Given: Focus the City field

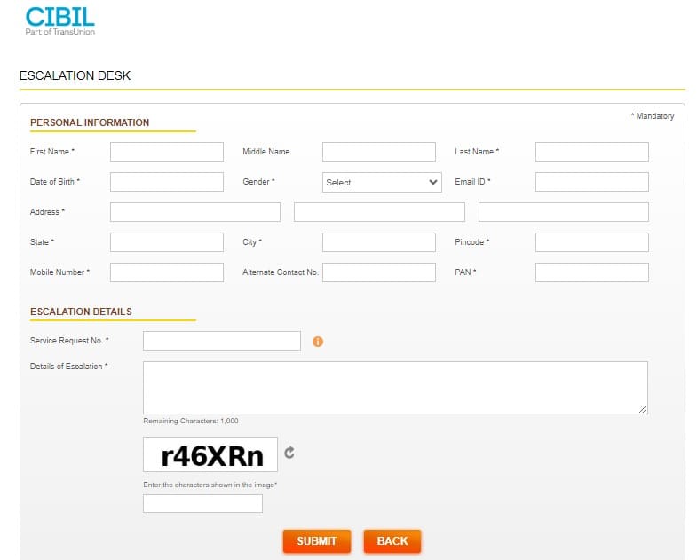Looking at the screenshot, I should pos(379,242).
